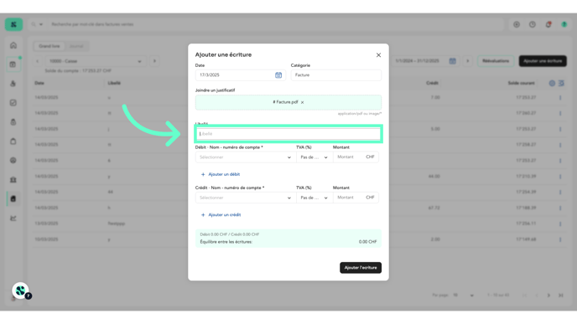Open the Home icon in sidebar

(13, 45)
